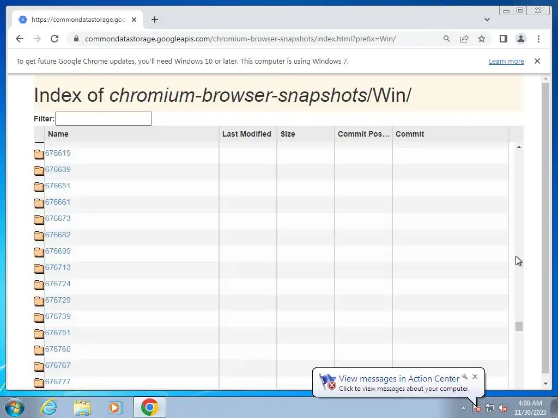Open the Chrome profile menu
Viewport: 558px width, 418px height.
coord(520,39)
